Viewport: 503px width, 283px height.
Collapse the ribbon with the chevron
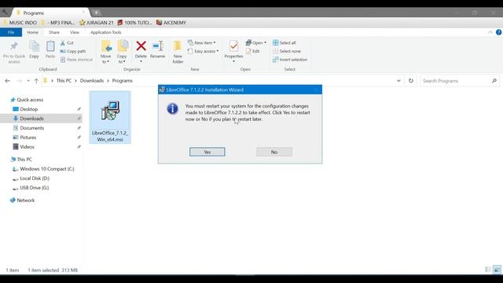click(x=490, y=32)
